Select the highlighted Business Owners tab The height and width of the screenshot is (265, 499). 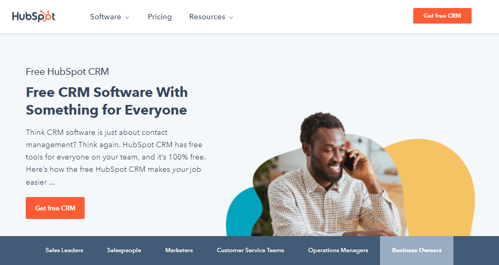416,251
